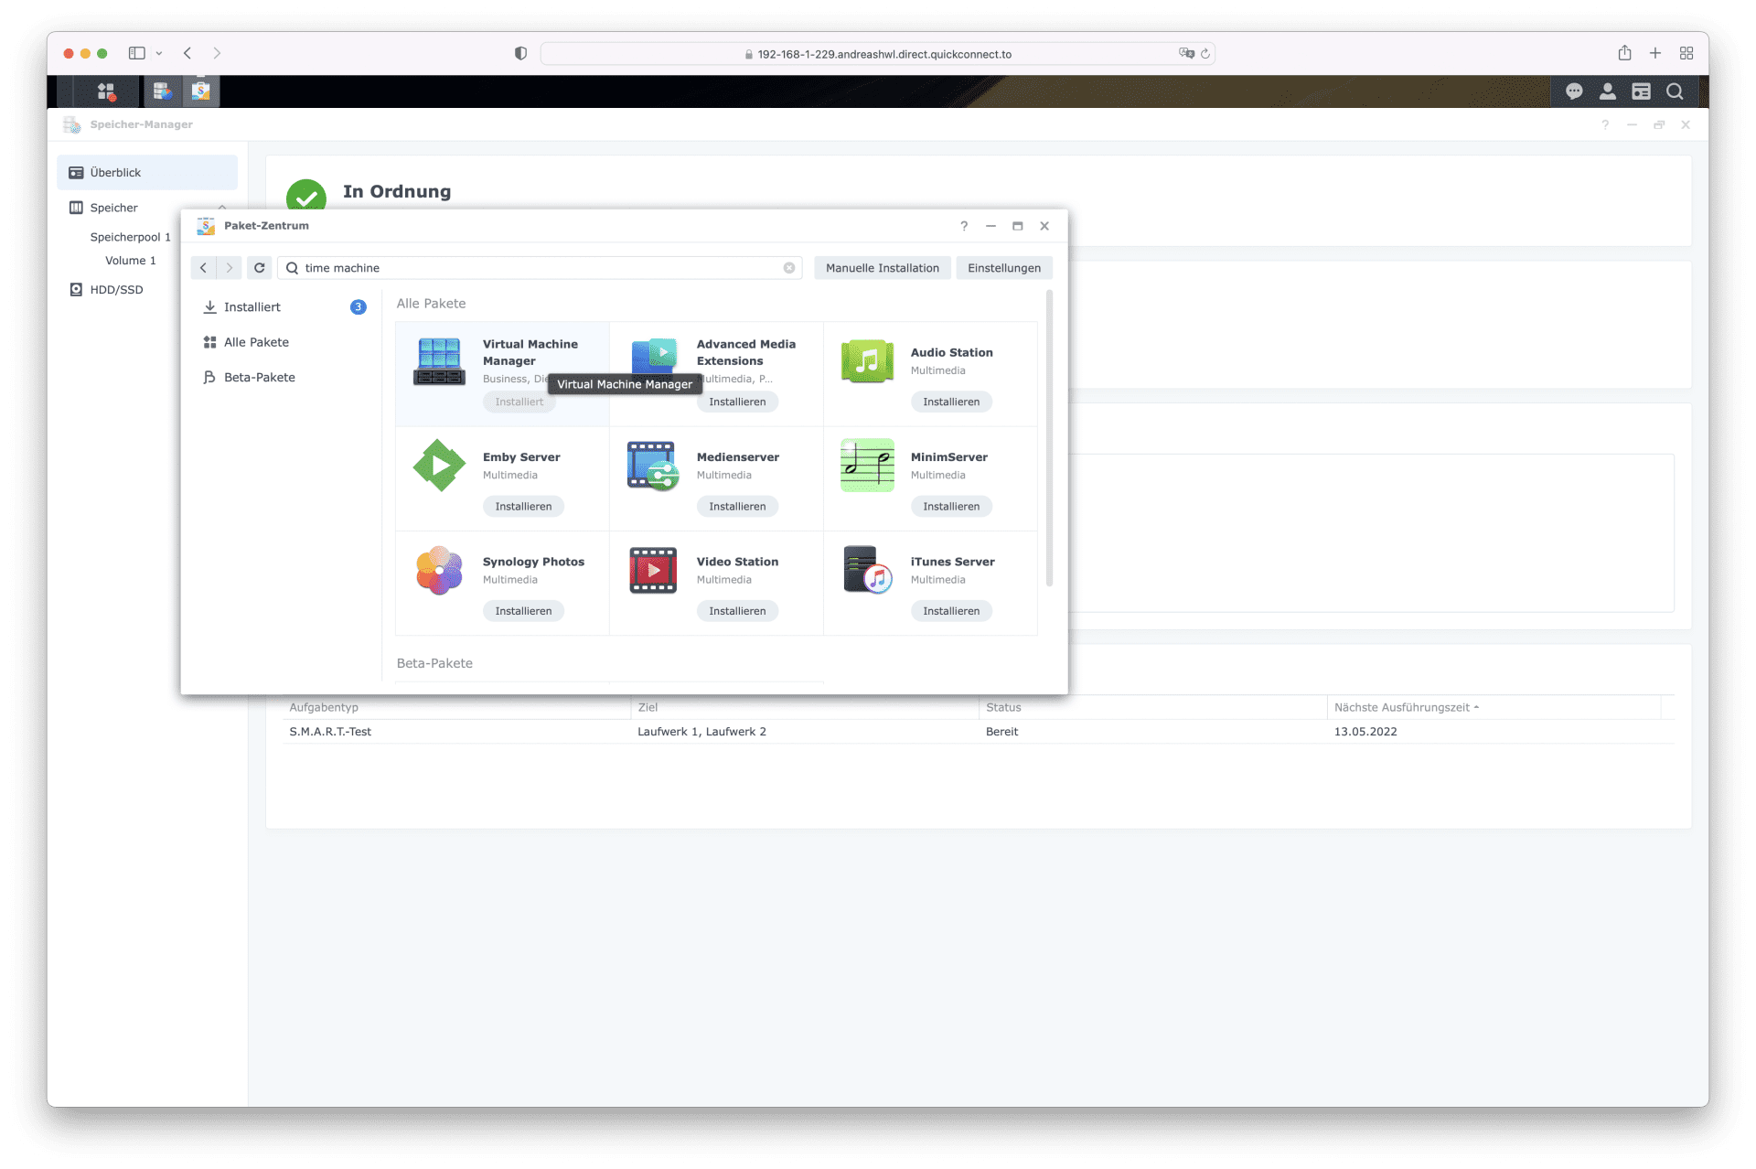Image resolution: width=1756 pixels, height=1169 pixels.
Task: Open Einstellungen in Paket-Zentrum
Action: point(1003,268)
